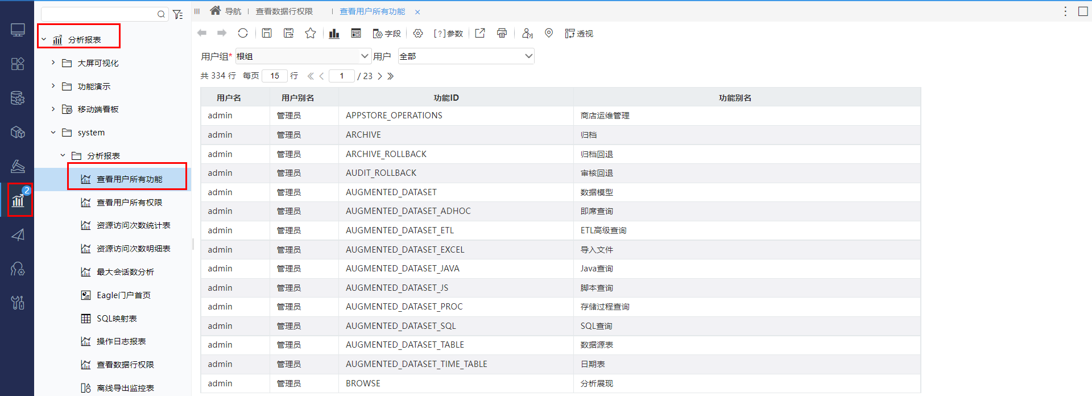Click the star favorite icon
Screen dimensions: 1092x396
coord(311,33)
